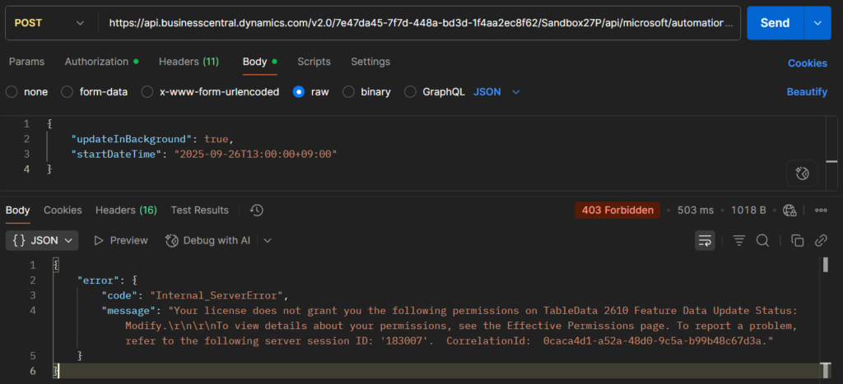This screenshot has height=384, width=843.
Task: Open the response filter icon
Action: pos(739,240)
